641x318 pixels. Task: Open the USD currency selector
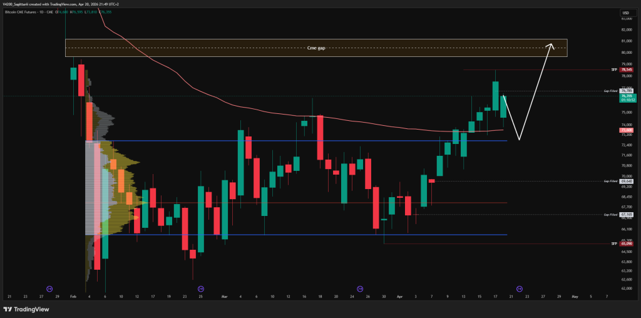tap(625, 13)
